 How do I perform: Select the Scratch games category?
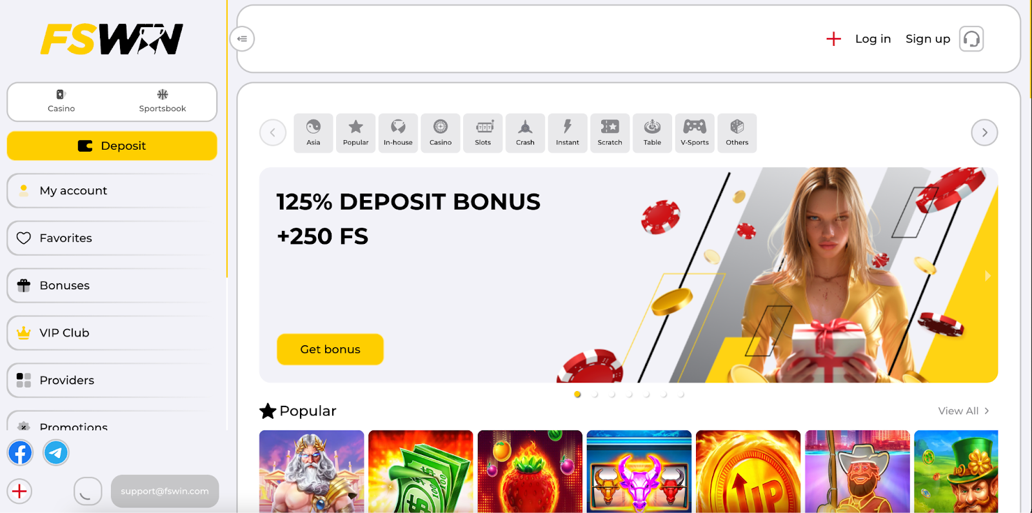coord(610,133)
